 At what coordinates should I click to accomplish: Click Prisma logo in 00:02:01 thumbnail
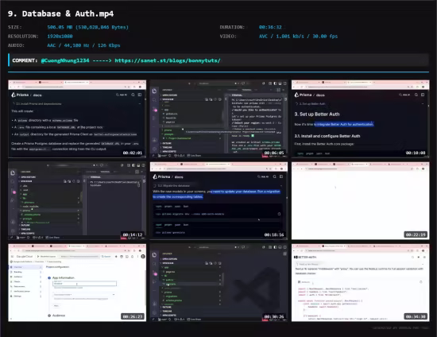pyautogui.click(x=20, y=95)
